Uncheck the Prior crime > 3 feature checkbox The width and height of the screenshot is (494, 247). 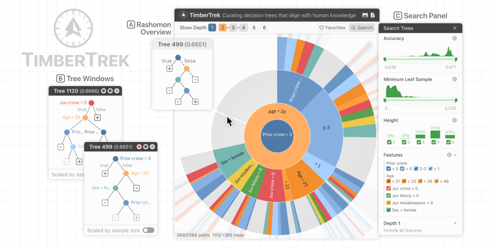pos(389,169)
